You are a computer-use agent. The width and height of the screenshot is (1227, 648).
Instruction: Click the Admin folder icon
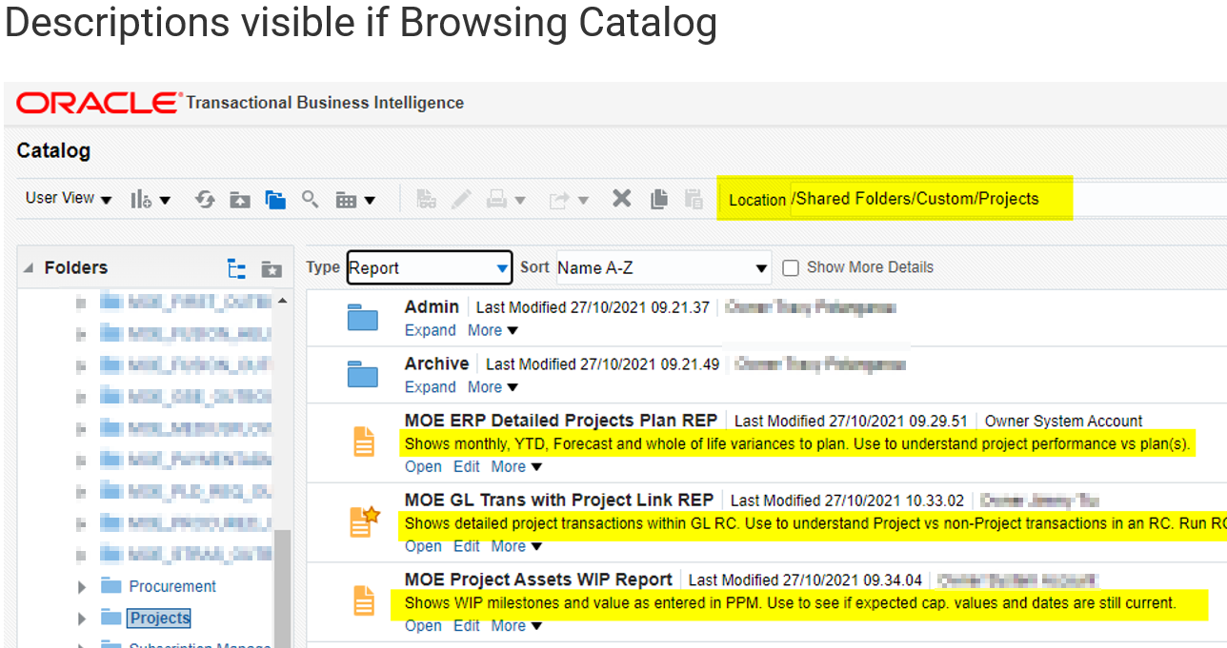point(363,318)
